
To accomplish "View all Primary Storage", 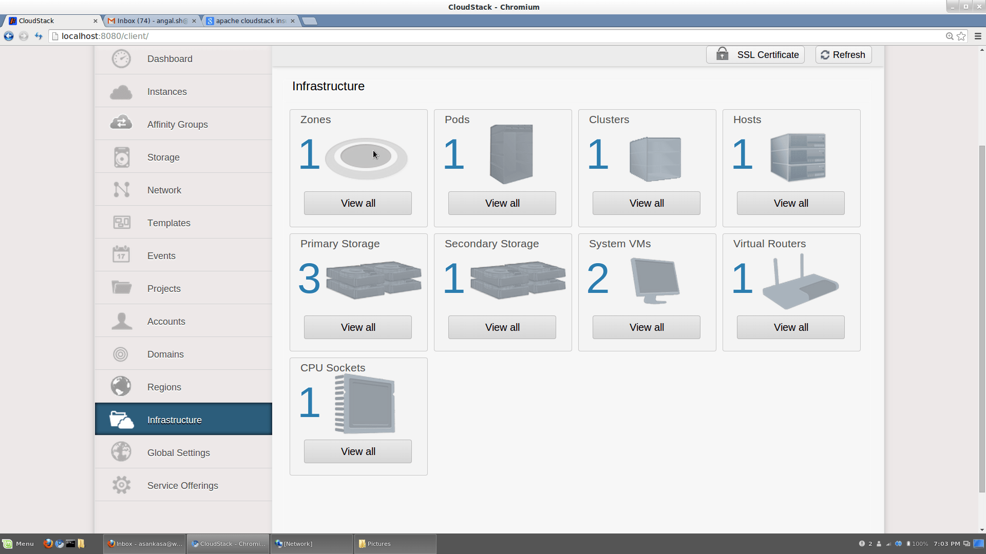I will 358,327.
